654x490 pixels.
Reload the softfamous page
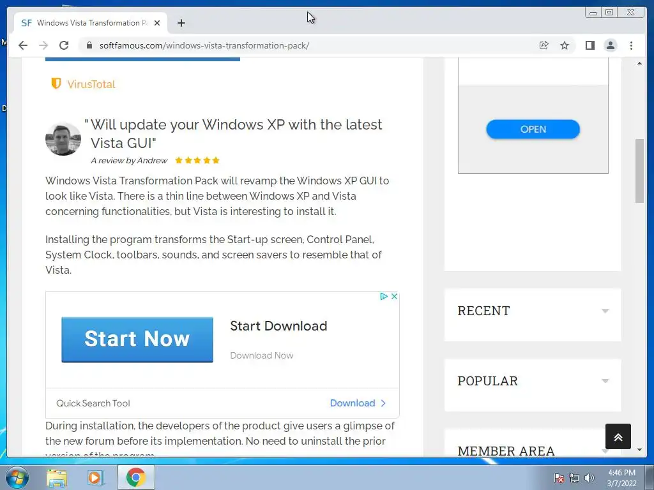(64, 45)
